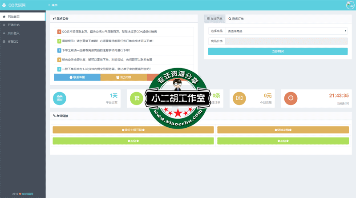Viewport: 356px width, 198px height.
Task: Open the user avatar in top-right
Action: (350, 5)
